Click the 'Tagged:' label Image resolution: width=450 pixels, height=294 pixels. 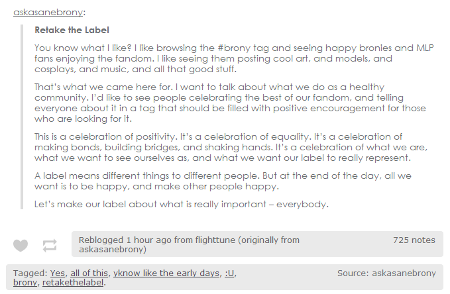(x=30, y=273)
